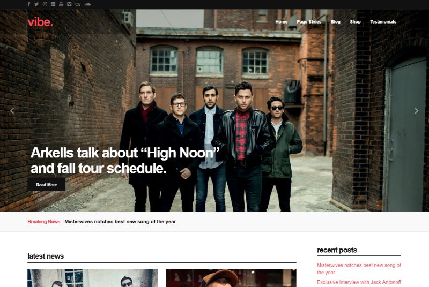Open the Twitter social icon
Viewport: 429px width, 287px height.
pos(36,4)
